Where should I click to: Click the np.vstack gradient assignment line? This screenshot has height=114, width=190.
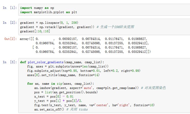(x=58, y=27)
